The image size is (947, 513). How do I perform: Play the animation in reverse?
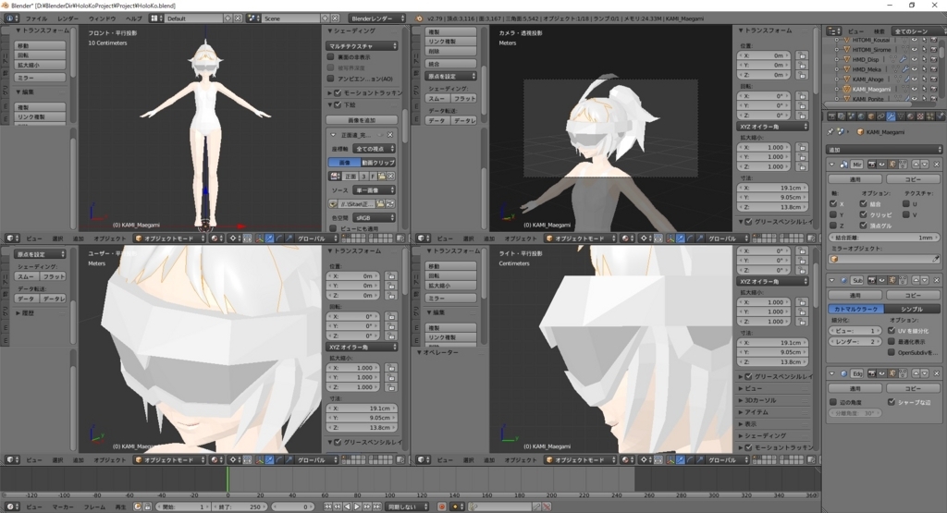coord(348,507)
